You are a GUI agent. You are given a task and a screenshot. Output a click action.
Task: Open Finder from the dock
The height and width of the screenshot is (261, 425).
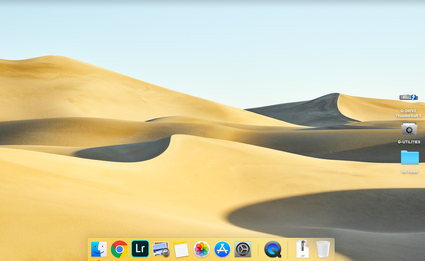pyautogui.click(x=99, y=249)
